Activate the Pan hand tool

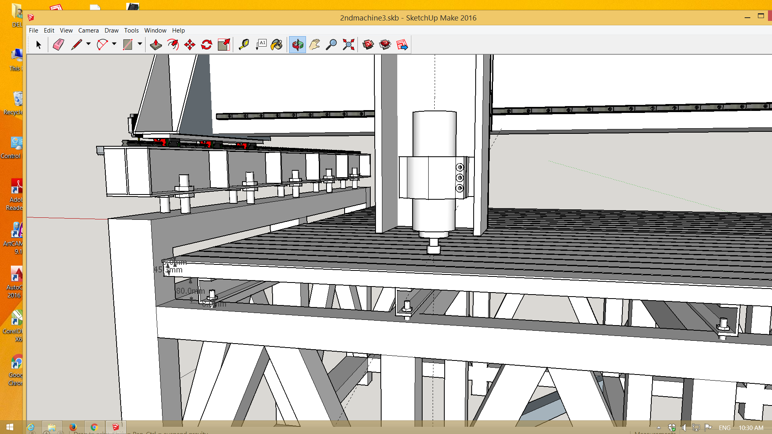314,45
